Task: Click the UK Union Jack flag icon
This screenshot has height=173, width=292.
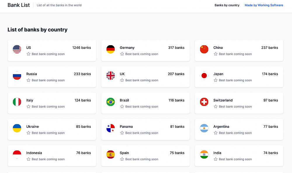Action: pyautogui.click(x=111, y=76)
